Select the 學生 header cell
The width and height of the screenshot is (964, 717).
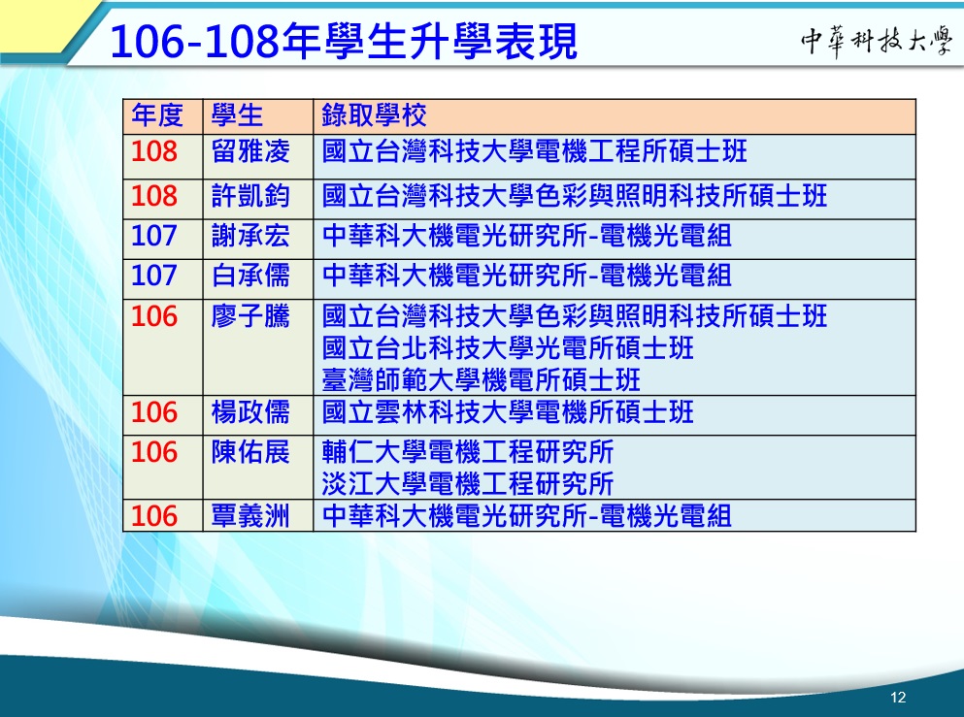click(258, 116)
